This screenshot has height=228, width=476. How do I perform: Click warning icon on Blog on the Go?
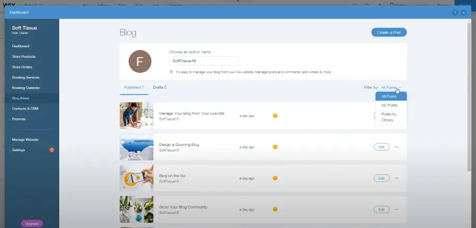tap(275, 178)
